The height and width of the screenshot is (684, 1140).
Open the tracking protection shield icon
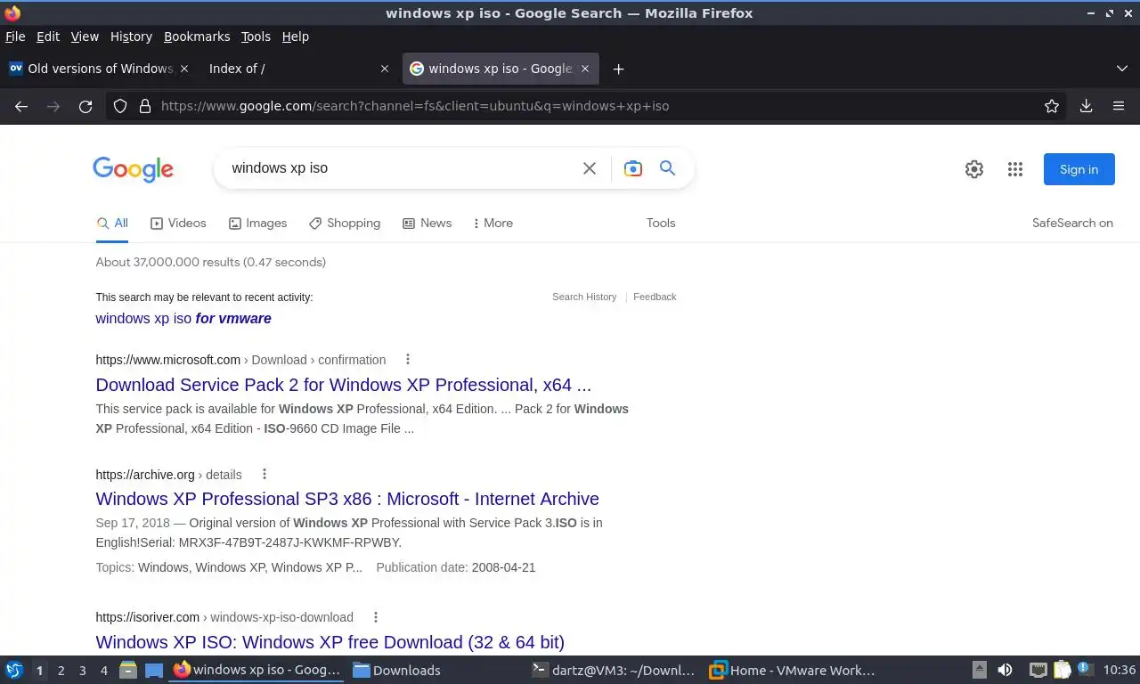tap(120, 106)
